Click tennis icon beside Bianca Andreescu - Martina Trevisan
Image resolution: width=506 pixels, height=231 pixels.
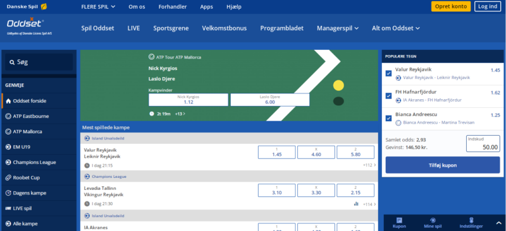398,122
